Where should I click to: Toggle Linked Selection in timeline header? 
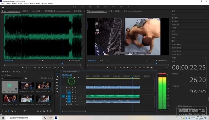coord(71,77)
